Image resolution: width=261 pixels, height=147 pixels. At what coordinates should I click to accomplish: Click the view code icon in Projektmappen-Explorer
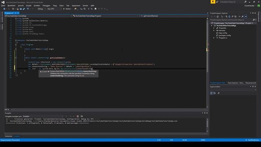(239, 16)
